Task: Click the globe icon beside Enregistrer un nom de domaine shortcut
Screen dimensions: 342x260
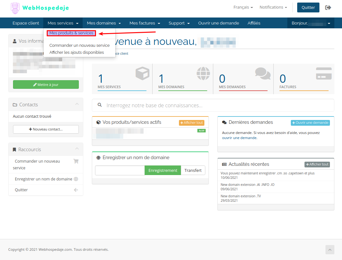Action: [x=76, y=179]
